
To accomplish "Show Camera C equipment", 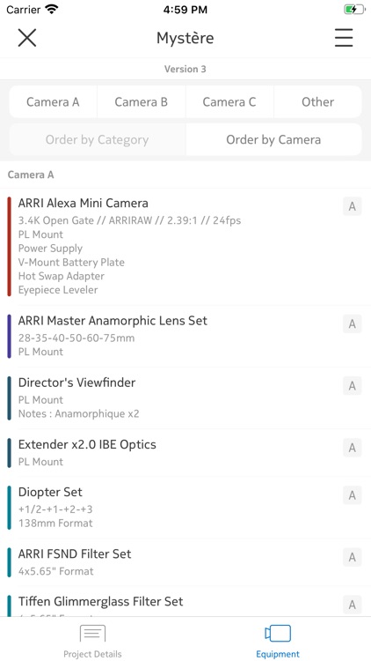I will point(229,101).
